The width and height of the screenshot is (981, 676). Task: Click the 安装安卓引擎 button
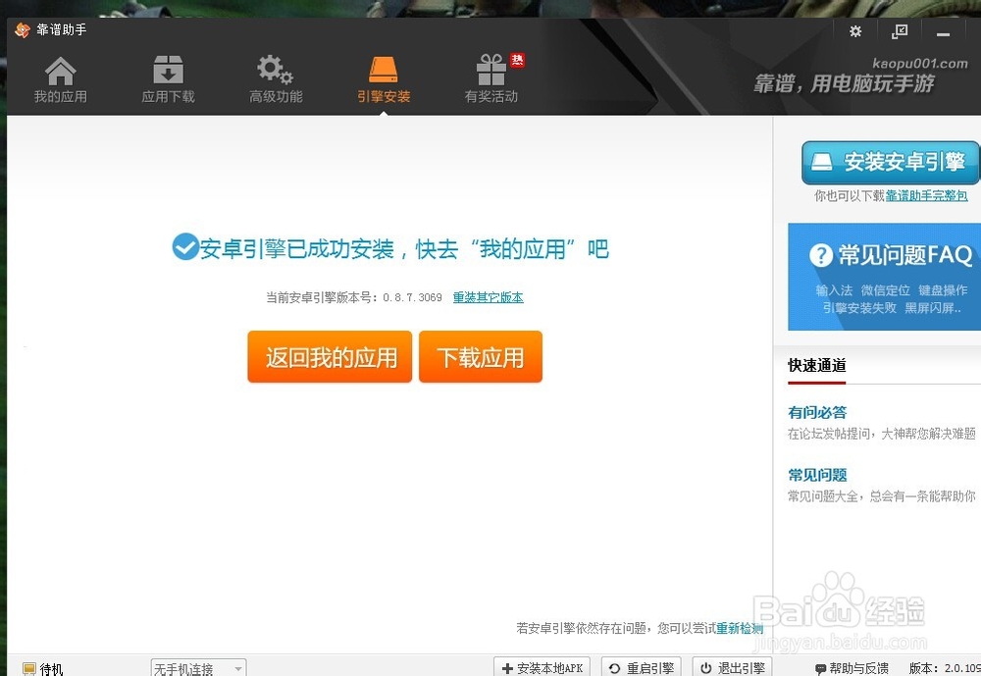[891, 162]
